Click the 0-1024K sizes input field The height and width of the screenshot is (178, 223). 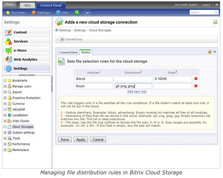point(172,79)
